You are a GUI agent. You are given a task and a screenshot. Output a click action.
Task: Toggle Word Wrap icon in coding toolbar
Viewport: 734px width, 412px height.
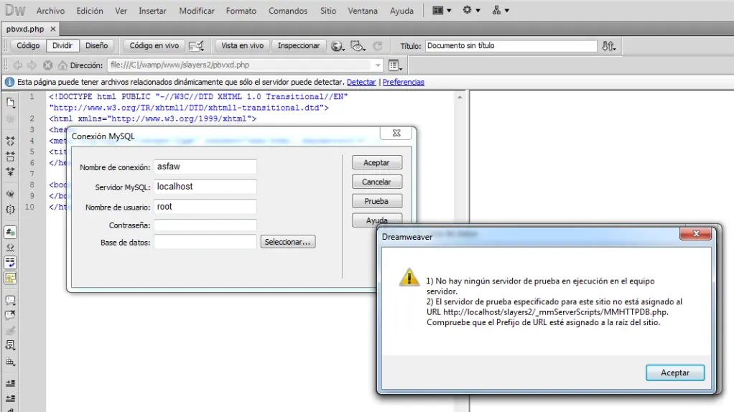point(10,263)
